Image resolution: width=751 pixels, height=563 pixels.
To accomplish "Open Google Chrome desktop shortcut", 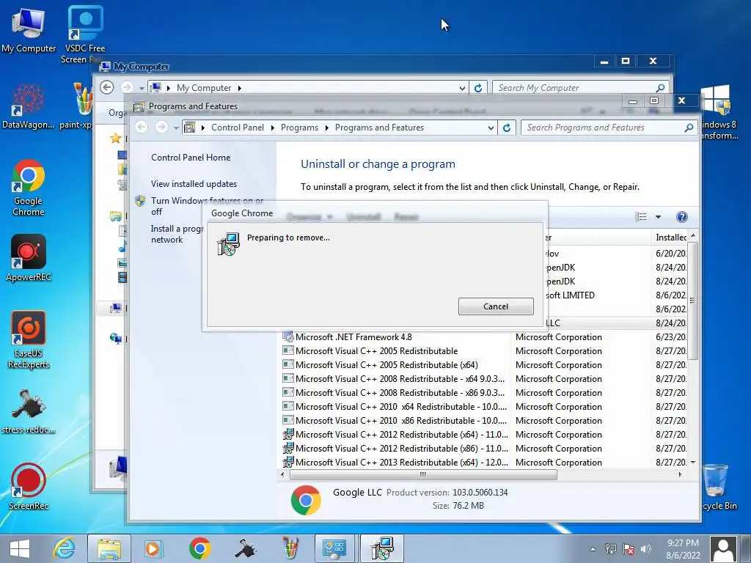I will tap(29, 188).
